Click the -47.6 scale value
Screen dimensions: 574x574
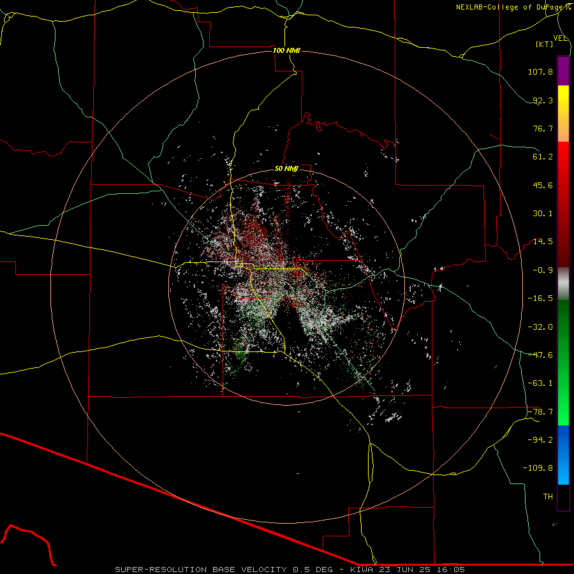[x=540, y=355]
